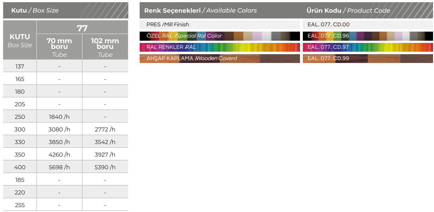Select AHŞAP KAPLAMA Wooden Coverd option
Screen dimensions: 434x212
191,58
